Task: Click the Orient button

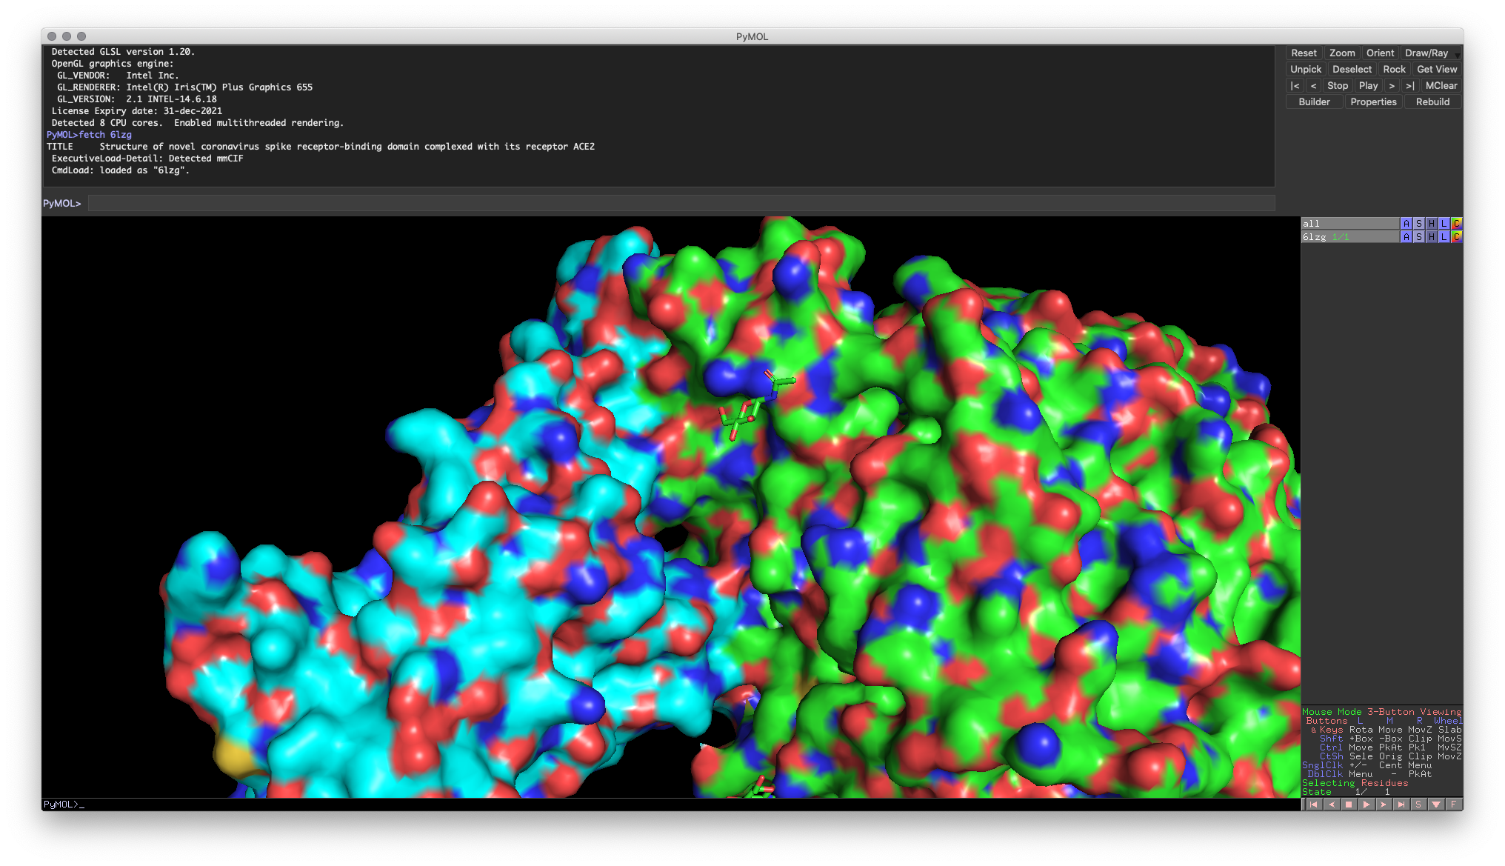Action: (1380, 53)
